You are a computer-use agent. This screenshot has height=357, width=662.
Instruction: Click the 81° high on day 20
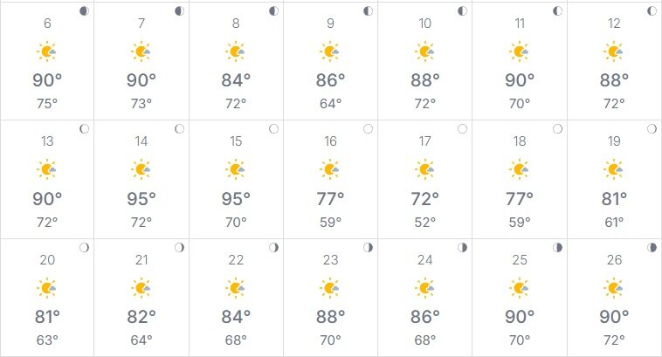(47, 316)
